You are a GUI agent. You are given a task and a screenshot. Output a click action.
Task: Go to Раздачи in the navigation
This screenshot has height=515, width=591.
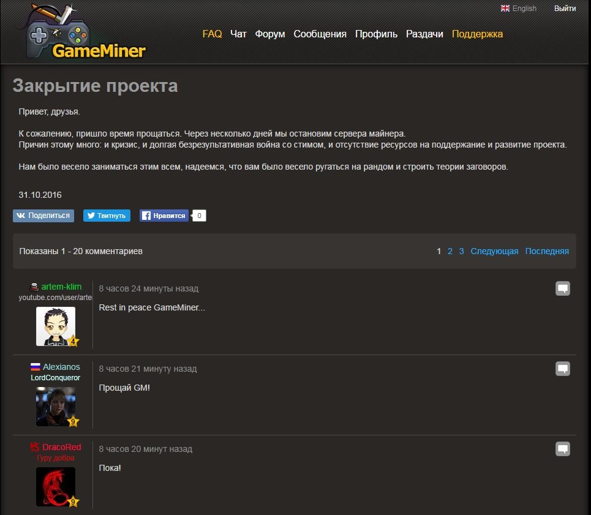424,34
